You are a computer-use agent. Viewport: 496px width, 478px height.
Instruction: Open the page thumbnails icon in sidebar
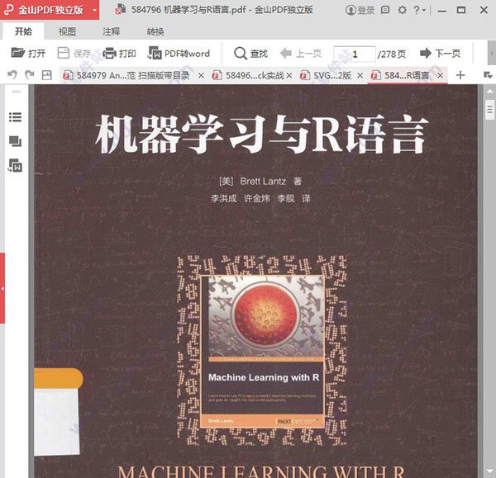point(15,141)
